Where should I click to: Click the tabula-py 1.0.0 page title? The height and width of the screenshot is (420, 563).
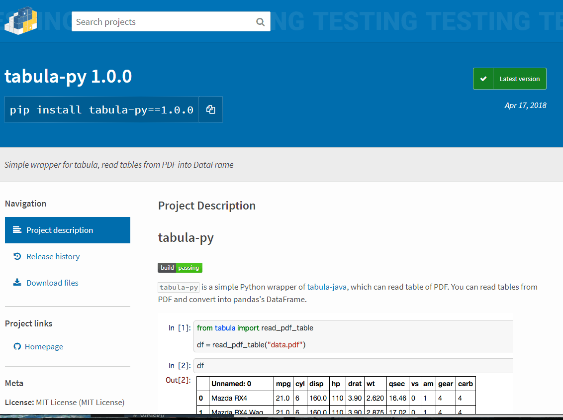coord(68,77)
